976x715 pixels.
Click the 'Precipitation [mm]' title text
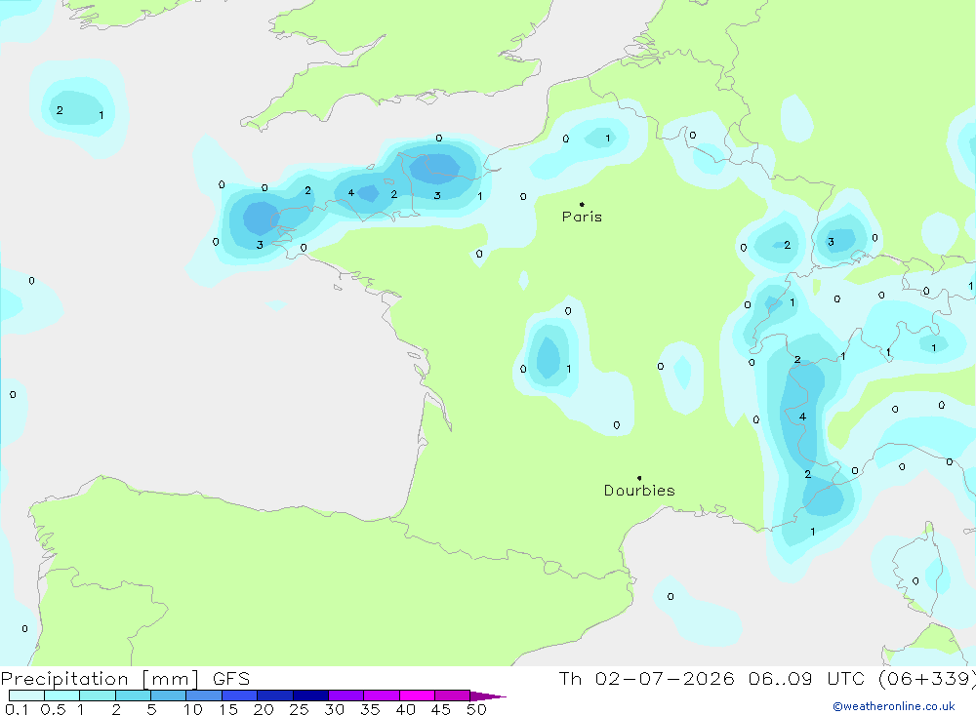pos(100,679)
